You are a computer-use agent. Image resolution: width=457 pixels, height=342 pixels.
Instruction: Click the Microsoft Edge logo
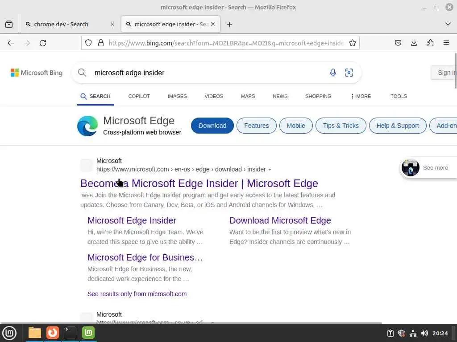(x=87, y=126)
